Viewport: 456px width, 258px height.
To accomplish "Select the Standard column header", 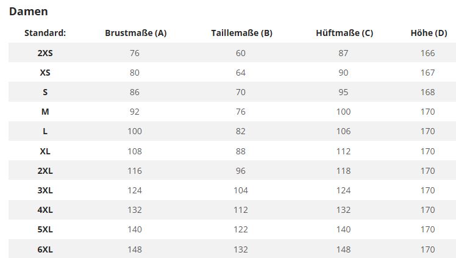I will pyautogui.click(x=45, y=33).
